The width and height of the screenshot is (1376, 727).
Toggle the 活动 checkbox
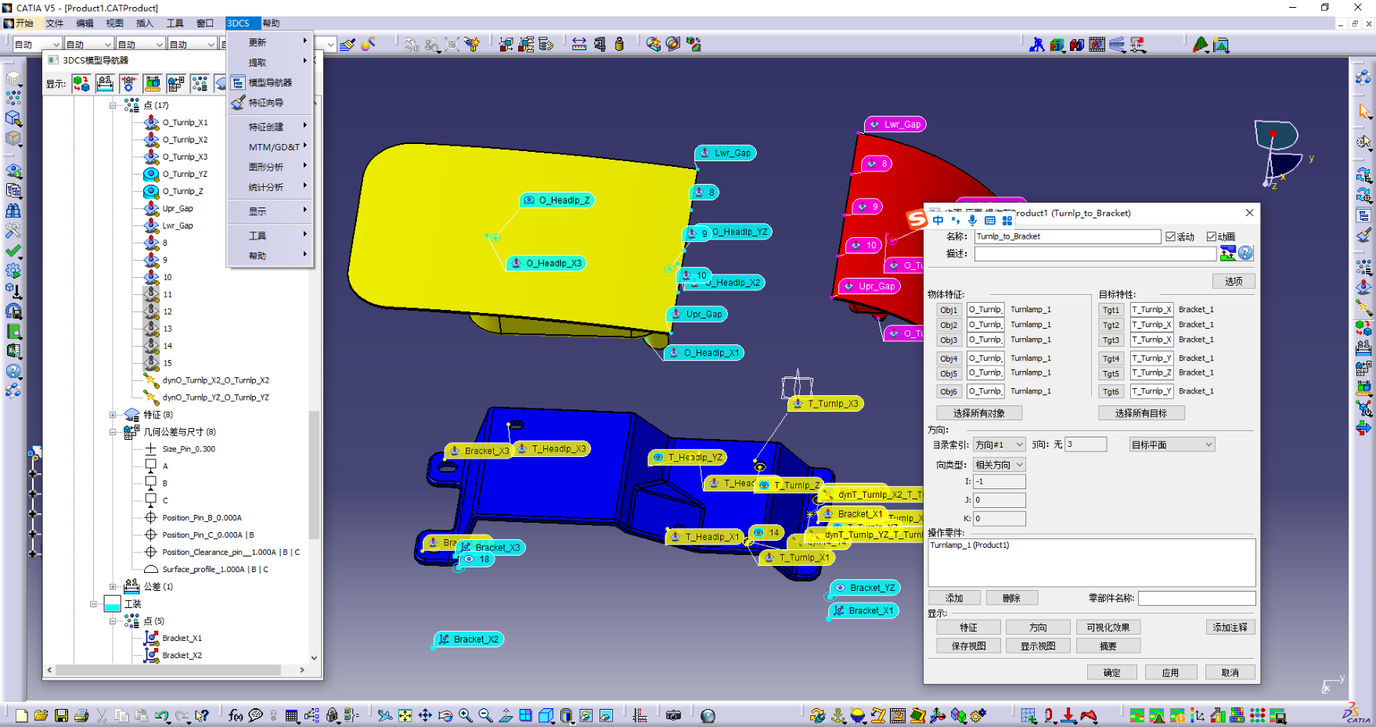(x=1171, y=236)
